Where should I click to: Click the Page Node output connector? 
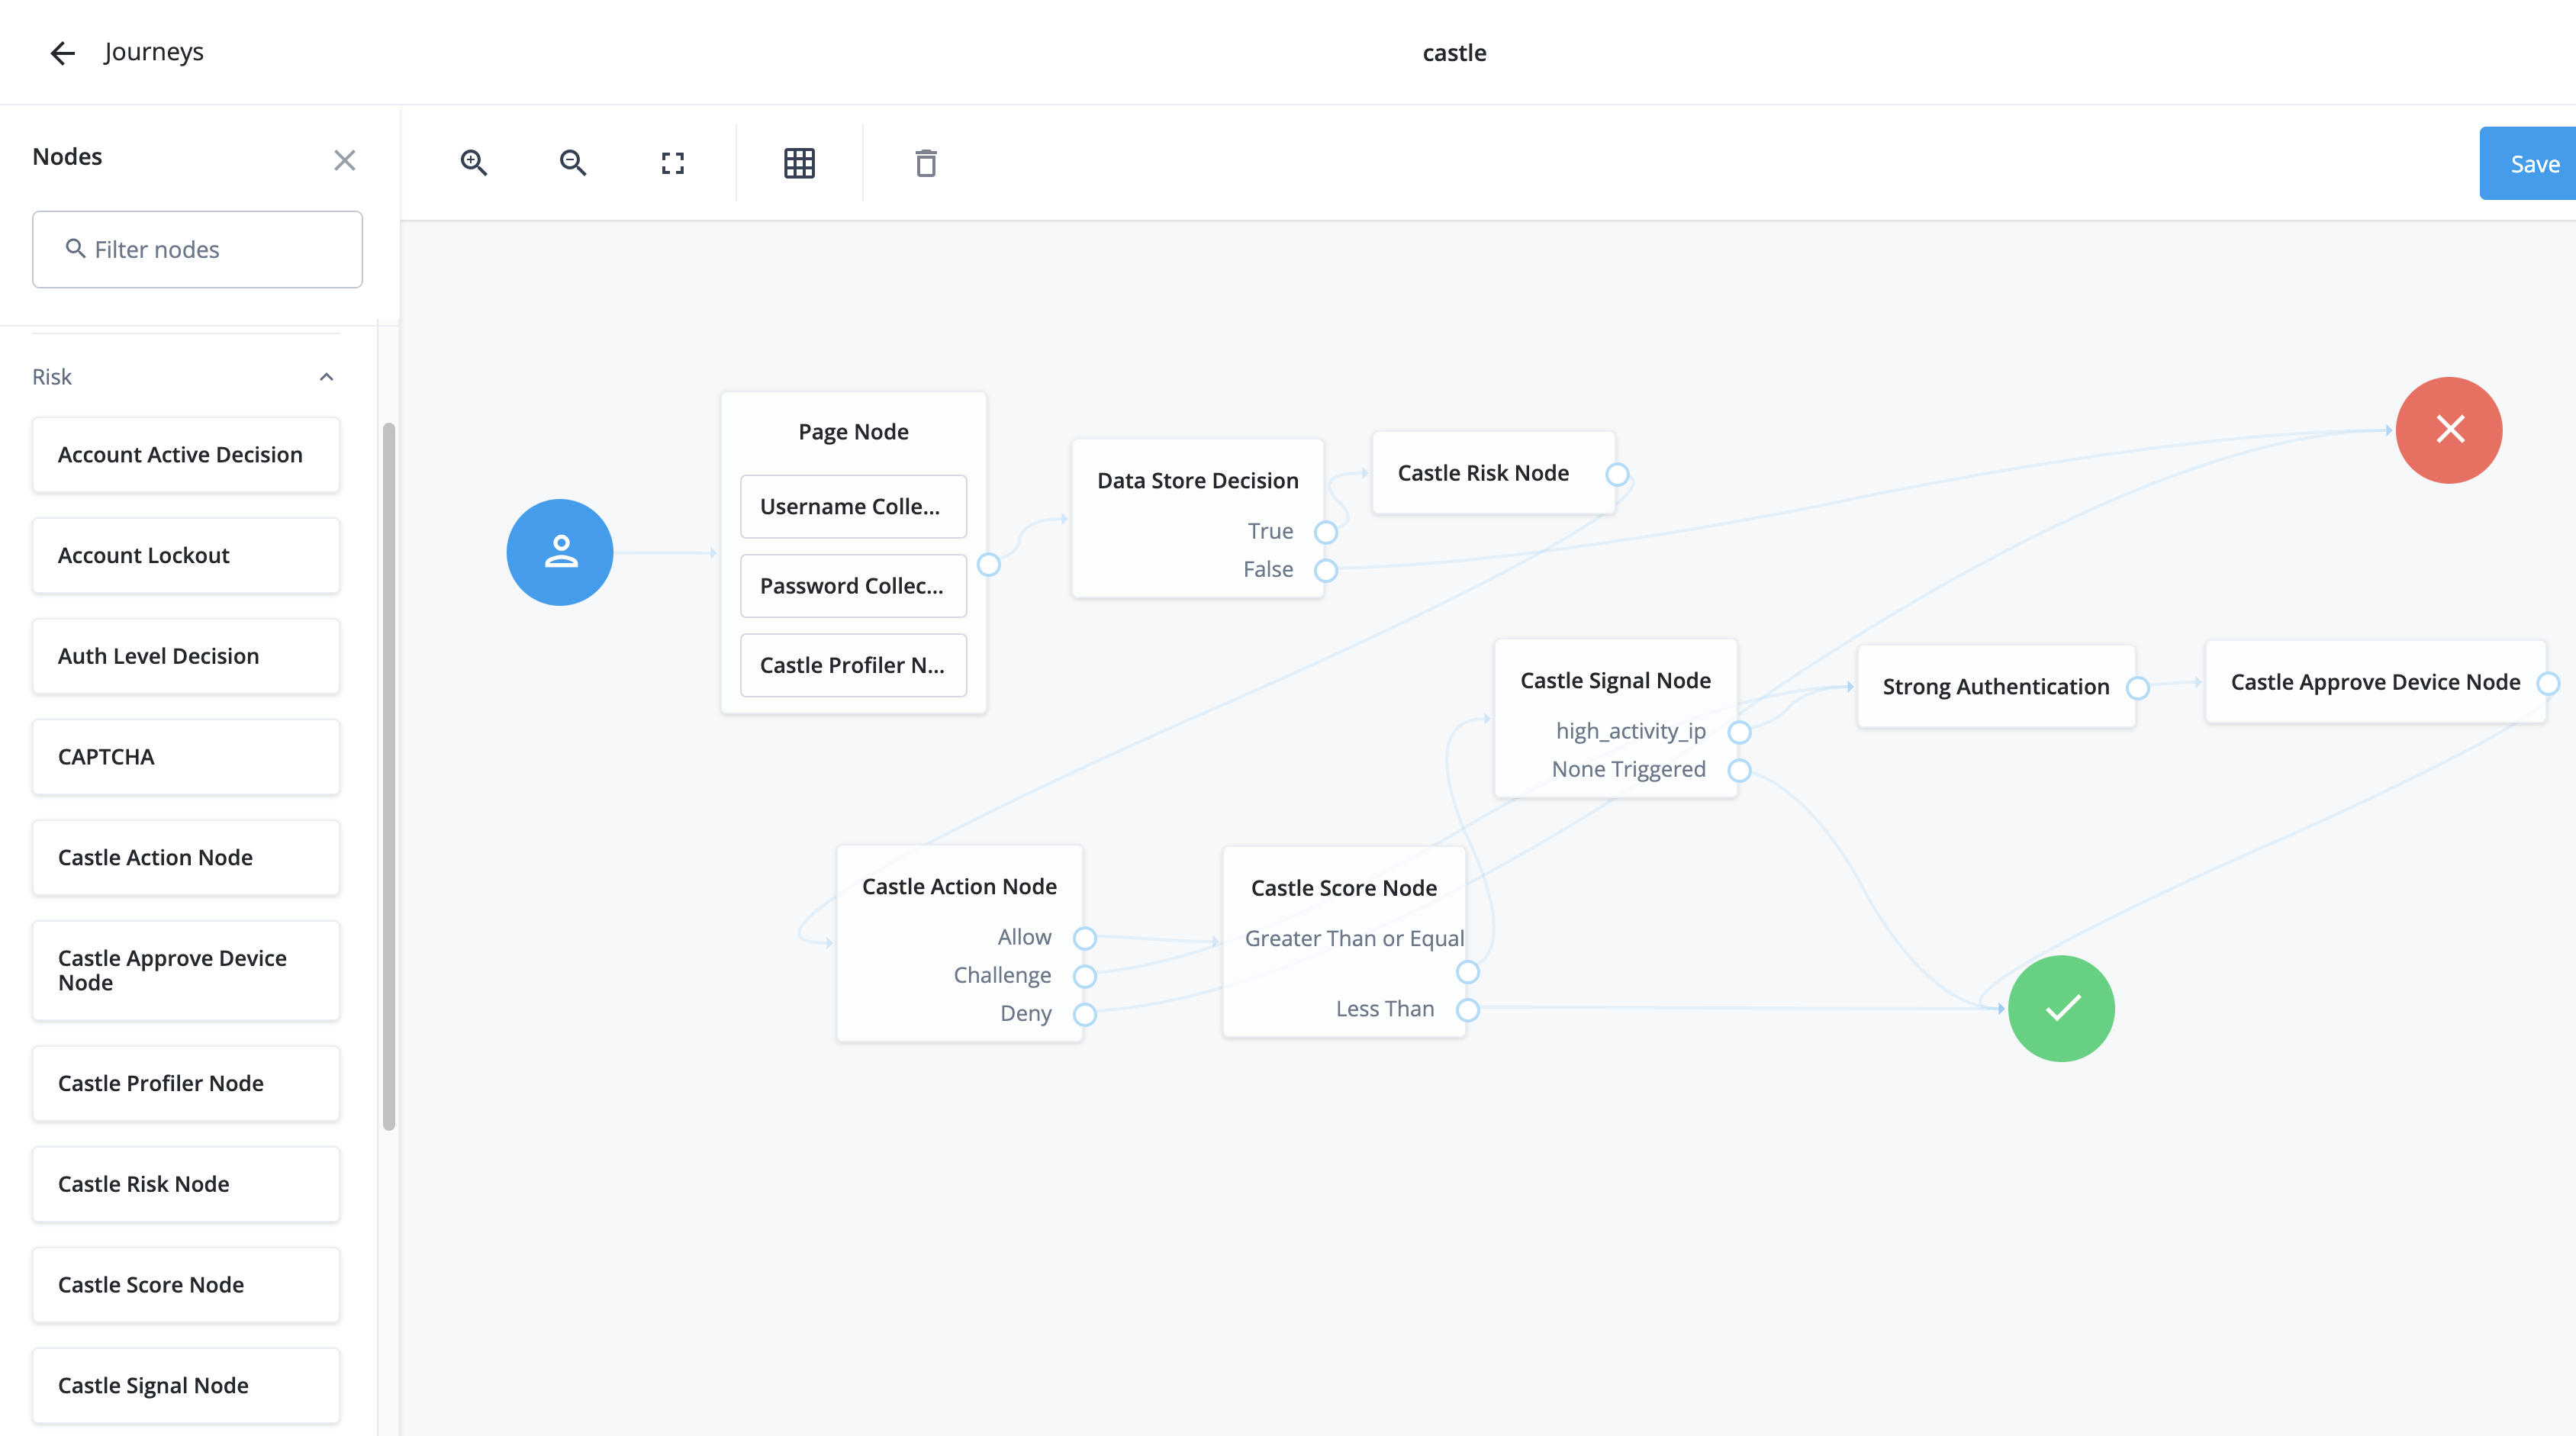tap(988, 565)
